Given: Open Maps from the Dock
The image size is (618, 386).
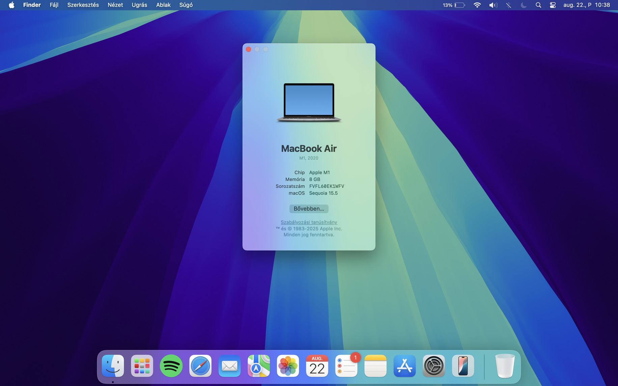Looking at the screenshot, I should pyautogui.click(x=259, y=366).
